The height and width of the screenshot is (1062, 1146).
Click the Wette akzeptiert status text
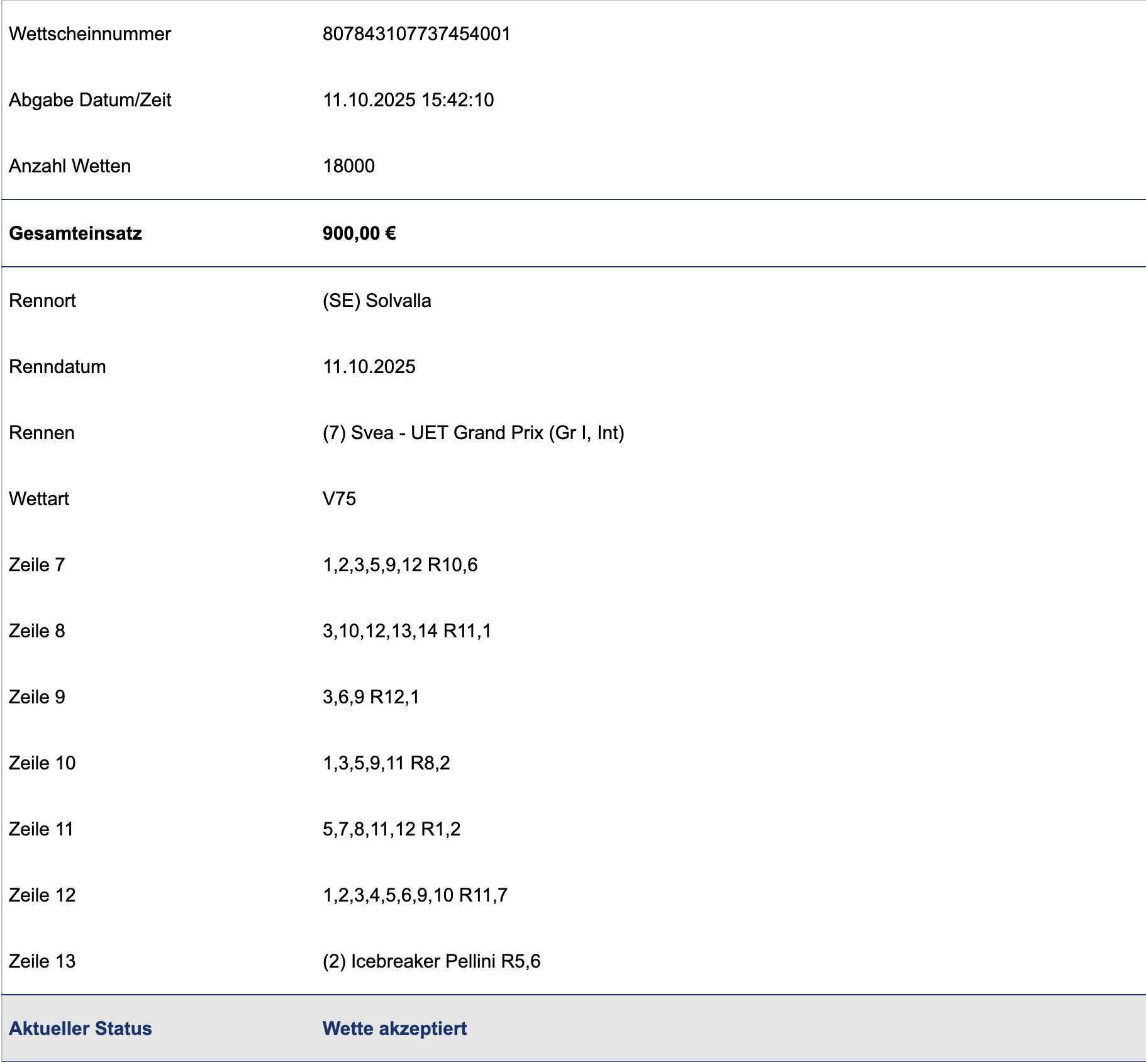[x=394, y=1029]
